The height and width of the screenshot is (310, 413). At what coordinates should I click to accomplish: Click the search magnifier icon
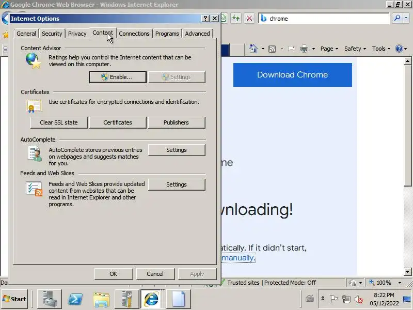pos(397,18)
